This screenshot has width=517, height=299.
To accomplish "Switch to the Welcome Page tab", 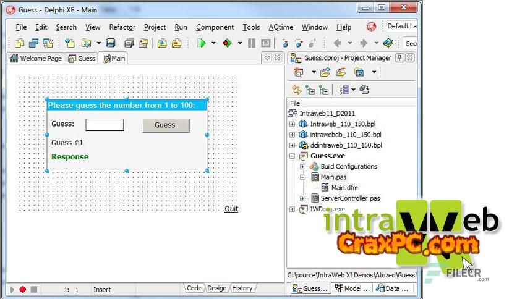I will [x=36, y=59].
